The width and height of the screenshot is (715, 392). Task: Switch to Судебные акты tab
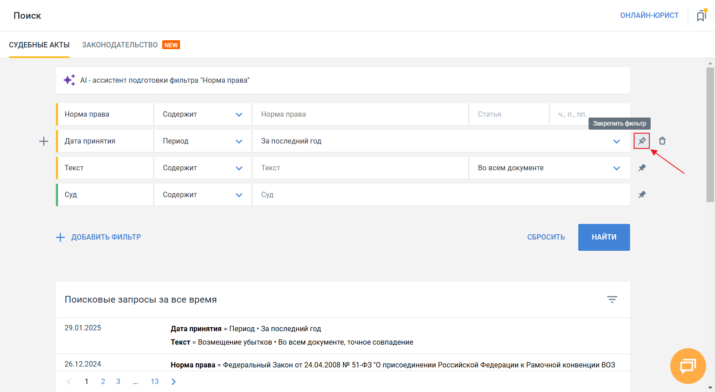click(39, 45)
